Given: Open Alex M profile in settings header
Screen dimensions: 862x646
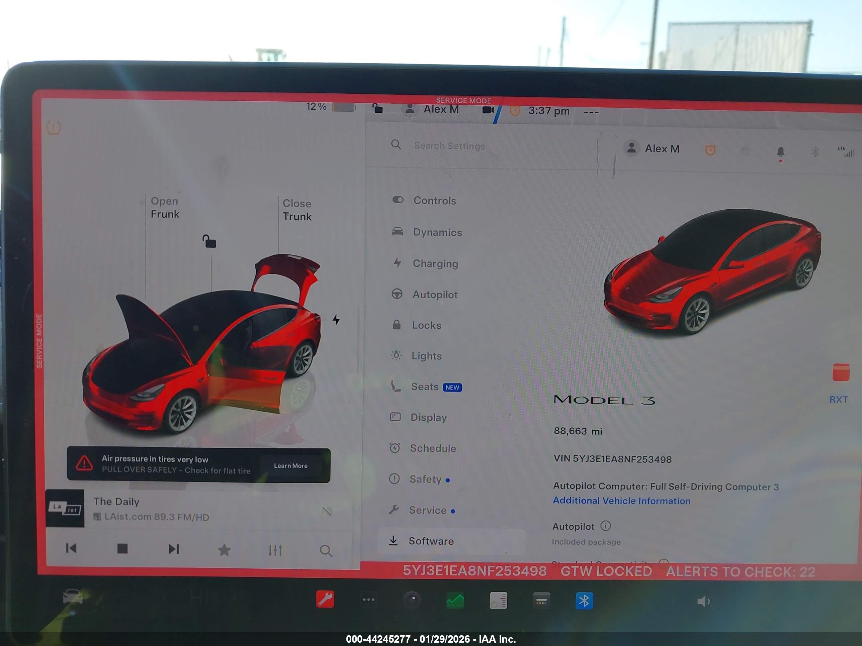Looking at the screenshot, I should (x=652, y=148).
